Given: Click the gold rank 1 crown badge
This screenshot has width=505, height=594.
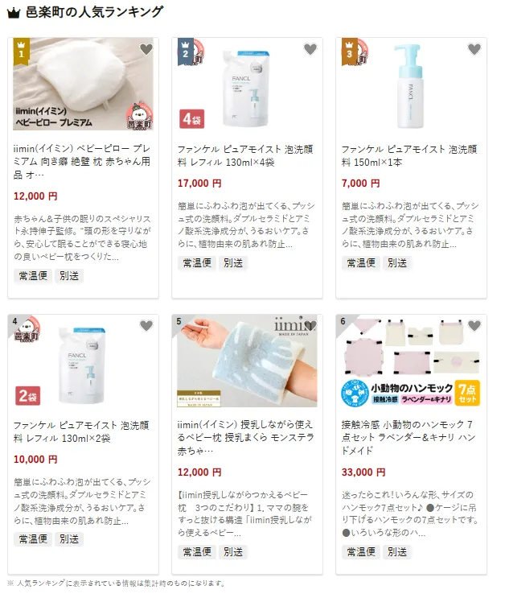Looking at the screenshot, I should coord(21,51).
